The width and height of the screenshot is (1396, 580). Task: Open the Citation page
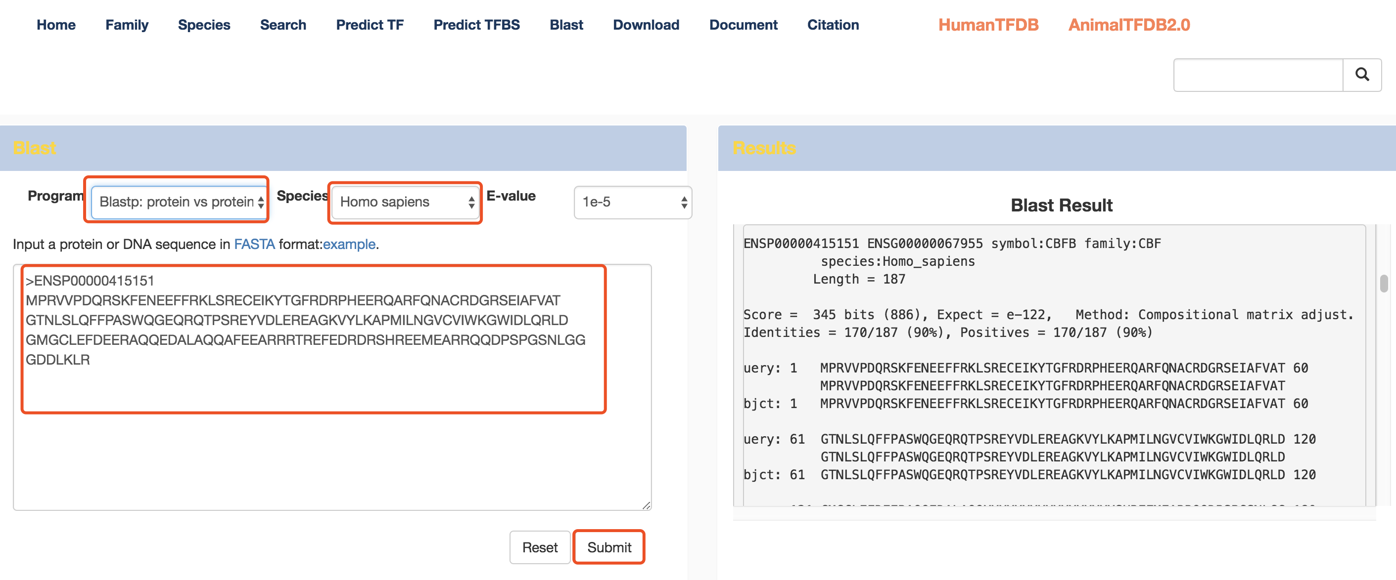(833, 25)
